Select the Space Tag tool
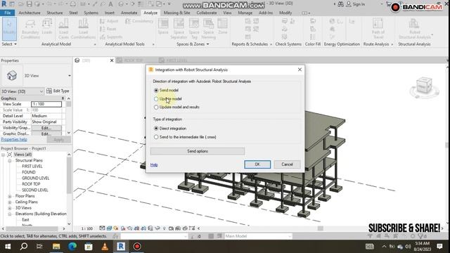 coord(194,29)
